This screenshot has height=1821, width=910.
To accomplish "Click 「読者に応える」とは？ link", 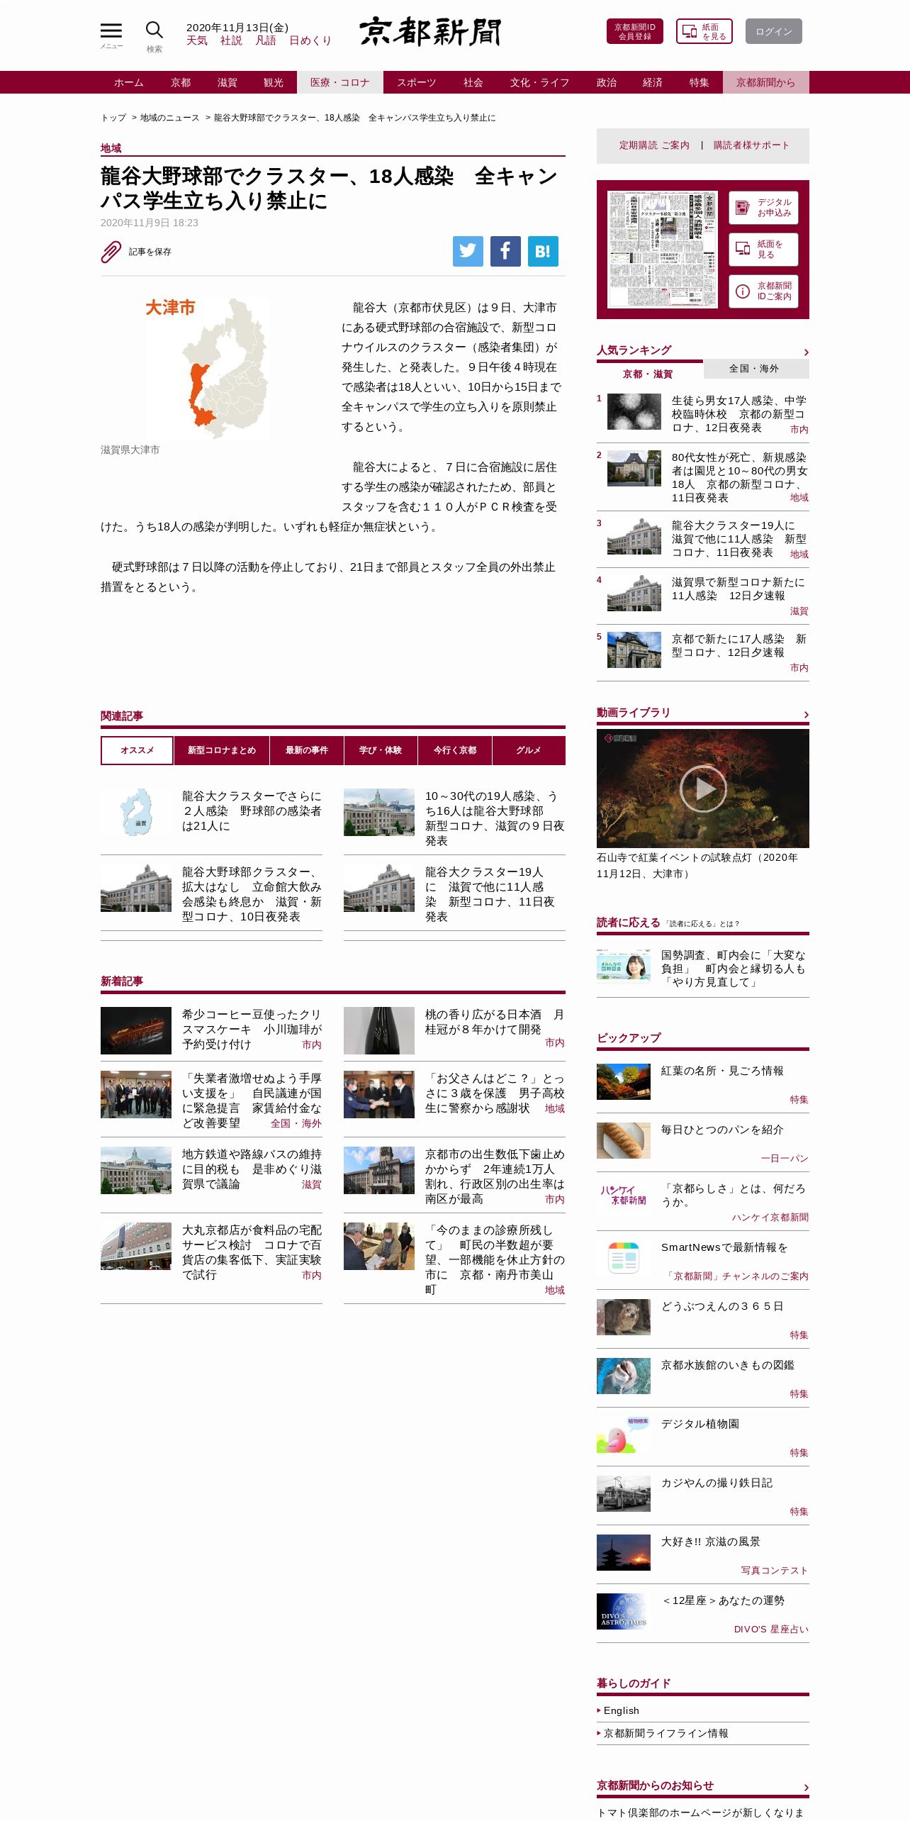I will 703,924.
